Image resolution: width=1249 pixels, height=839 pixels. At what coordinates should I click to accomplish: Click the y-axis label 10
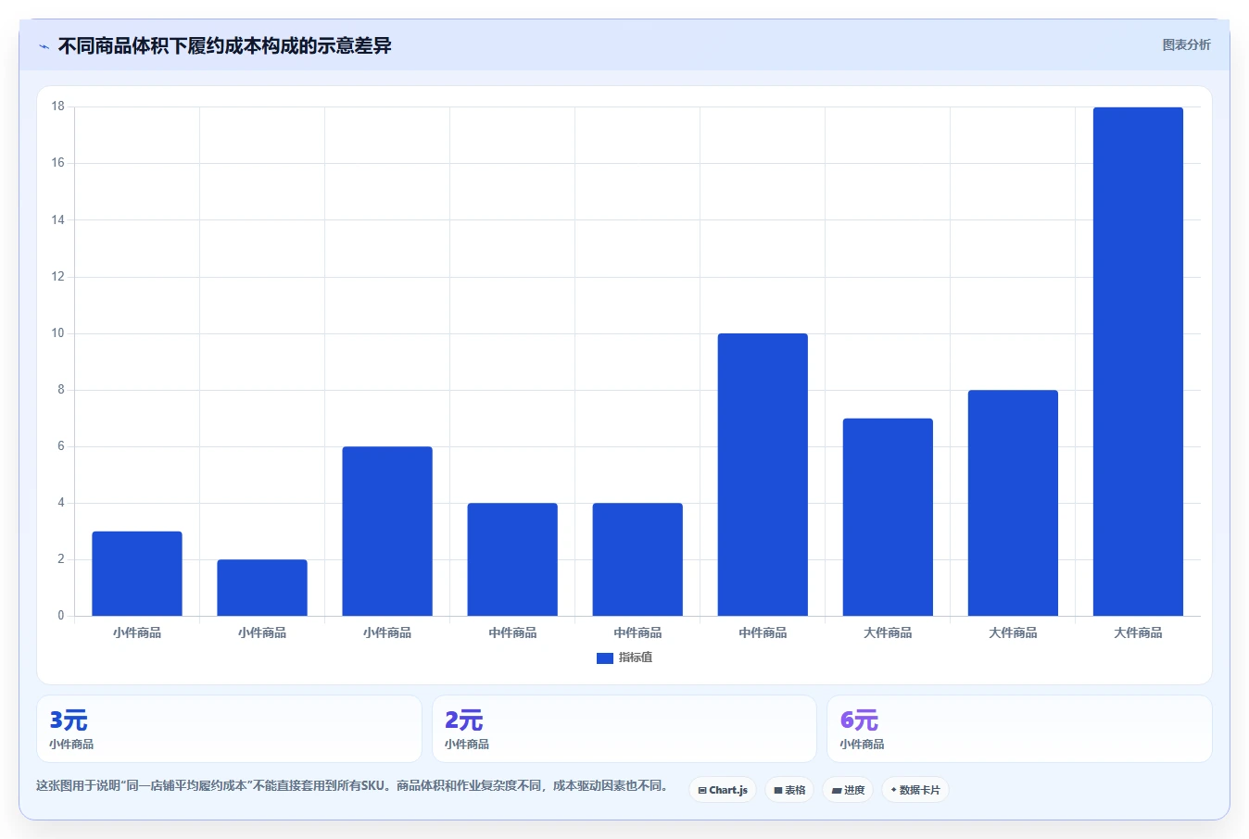tap(58, 333)
